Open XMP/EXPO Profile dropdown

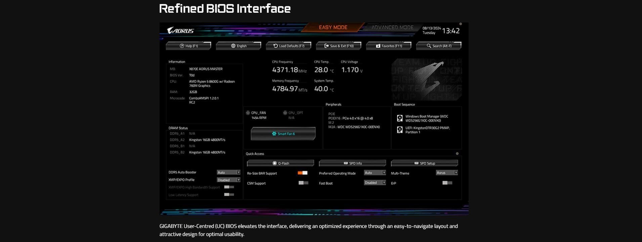pyautogui.click(x=228, y=180)
